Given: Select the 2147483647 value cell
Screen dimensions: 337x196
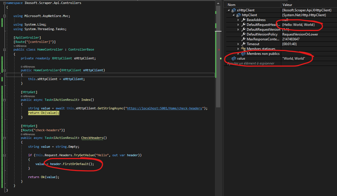Looking at the screenshot, I should [x=291, y=39].
